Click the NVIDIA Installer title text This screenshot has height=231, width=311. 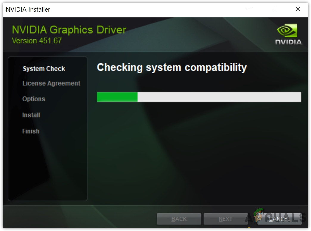coord(28,9)
